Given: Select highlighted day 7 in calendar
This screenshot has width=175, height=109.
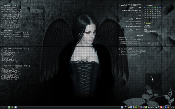Looking at the screenshot, I should [150, 12].
